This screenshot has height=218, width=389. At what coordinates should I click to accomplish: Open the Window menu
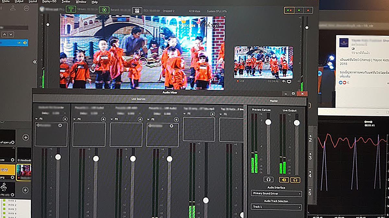pos(81,2)
